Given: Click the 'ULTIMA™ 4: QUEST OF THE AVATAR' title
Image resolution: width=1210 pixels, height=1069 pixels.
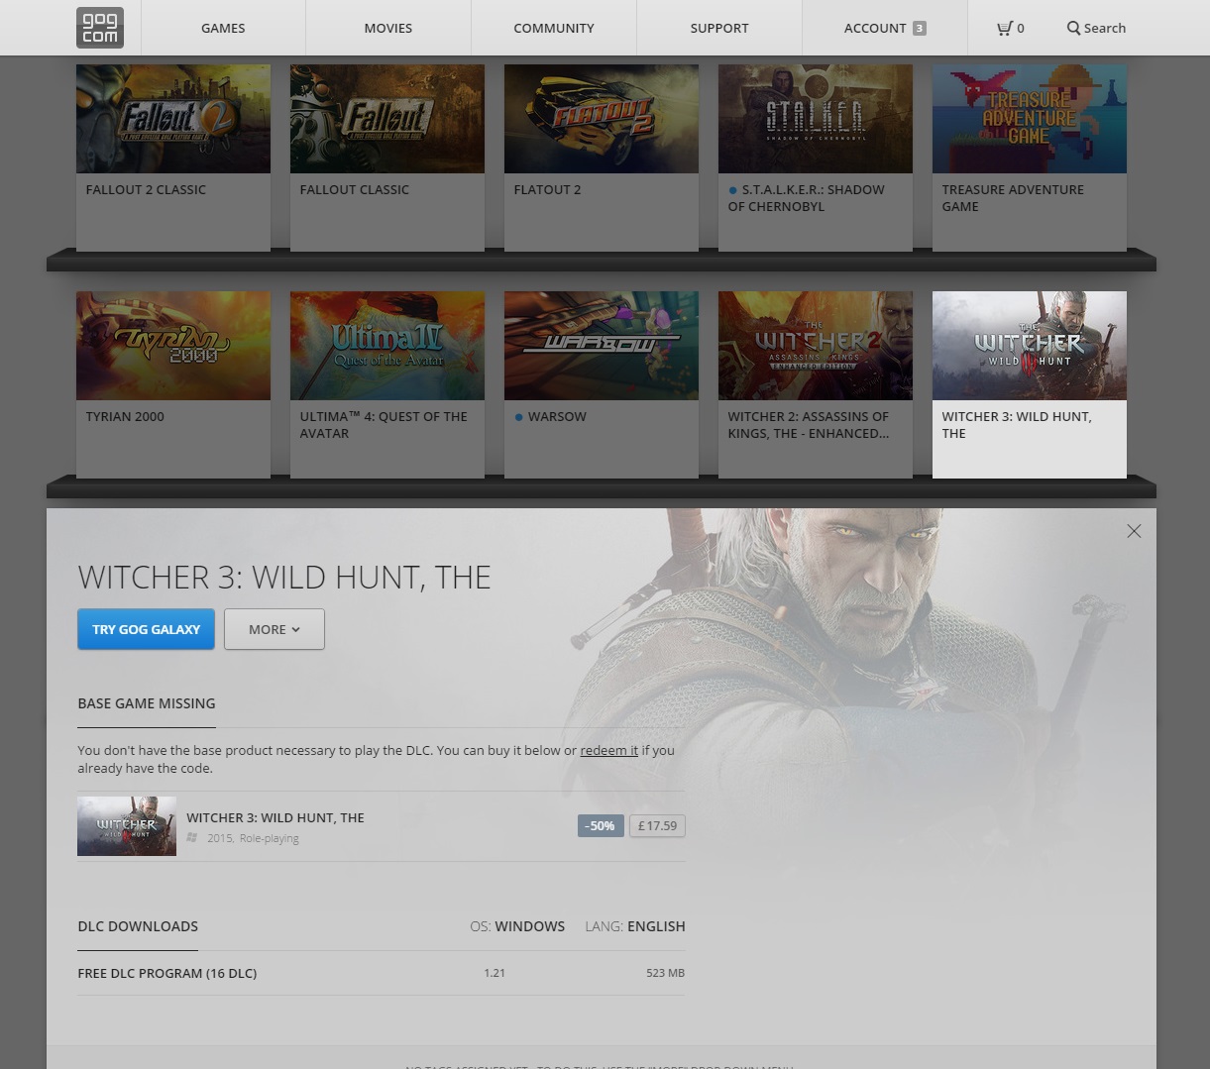Looking at the screenshot, I should point(384,425).
